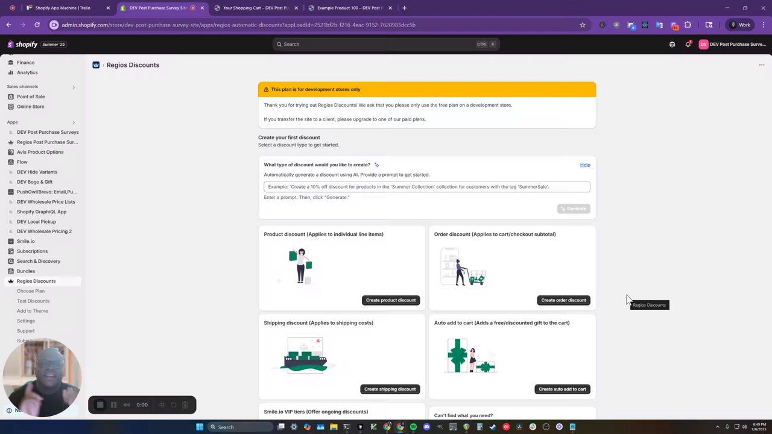Click the shipping discount ship illustration

coord(305,355)
